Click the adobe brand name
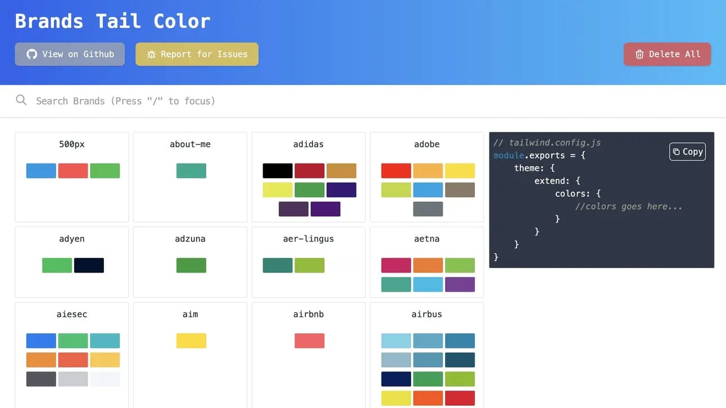This screenshot has height=408, width=726. tap(427, 144)
